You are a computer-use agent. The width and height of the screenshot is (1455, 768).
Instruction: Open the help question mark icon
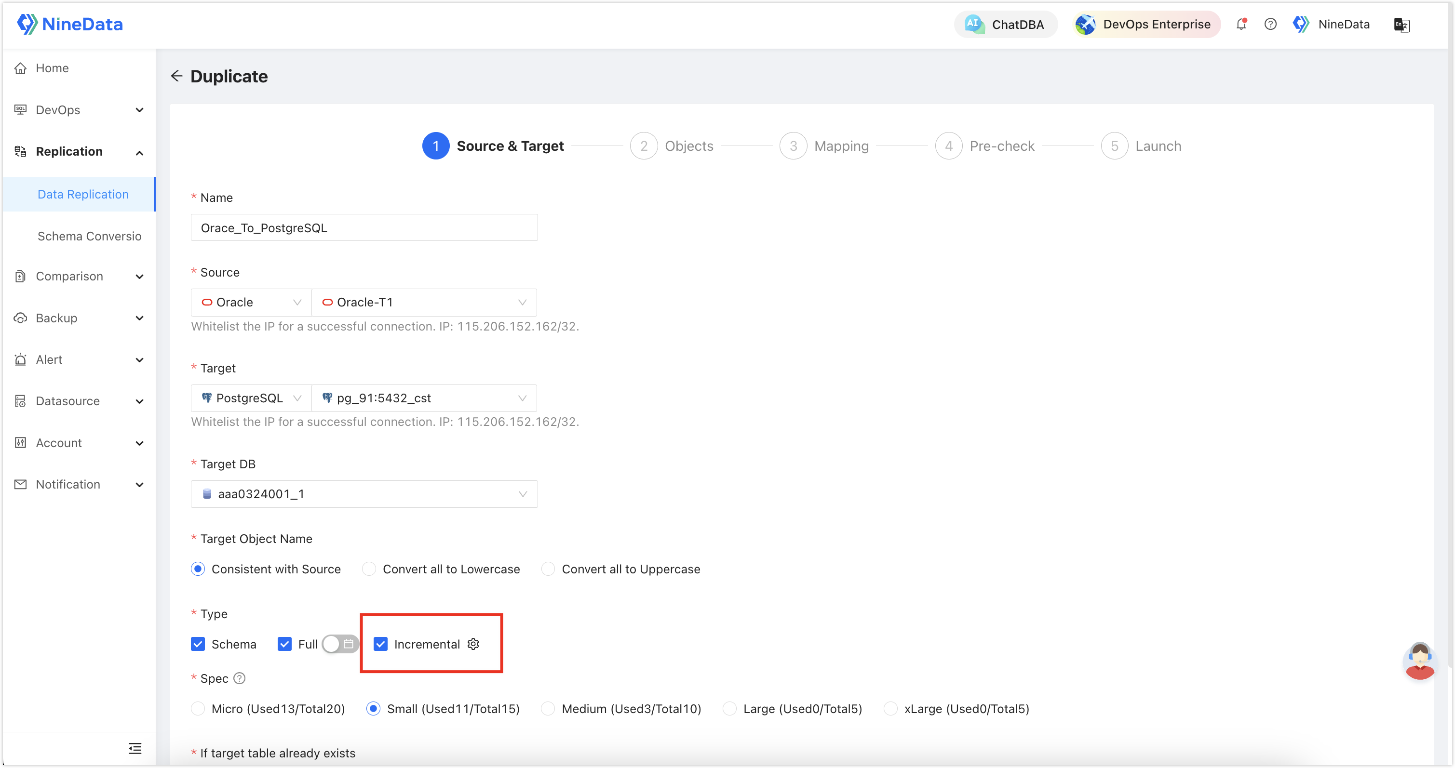pyautogui.click(x=1270, y=24)
